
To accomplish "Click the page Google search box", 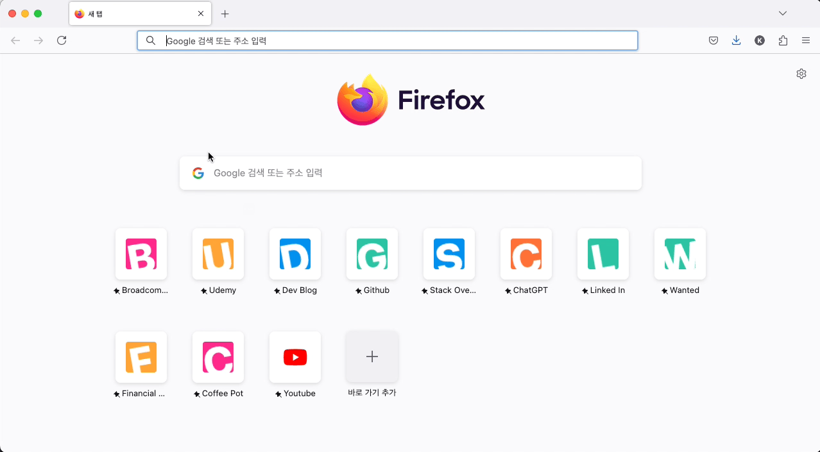I will click(x=411, y=173).
